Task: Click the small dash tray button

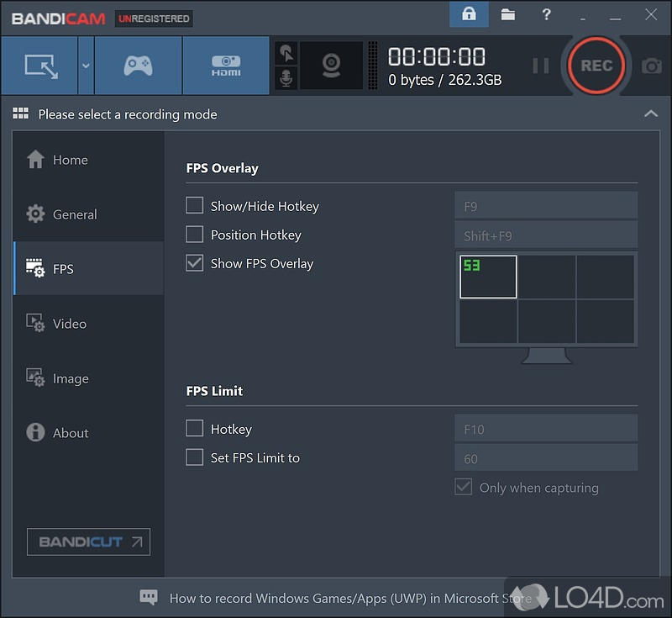Action: click(582, 18)
